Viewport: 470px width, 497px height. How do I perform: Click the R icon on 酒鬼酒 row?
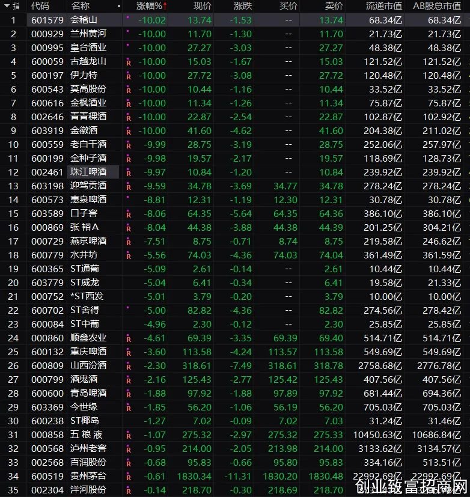click(129, 380)
